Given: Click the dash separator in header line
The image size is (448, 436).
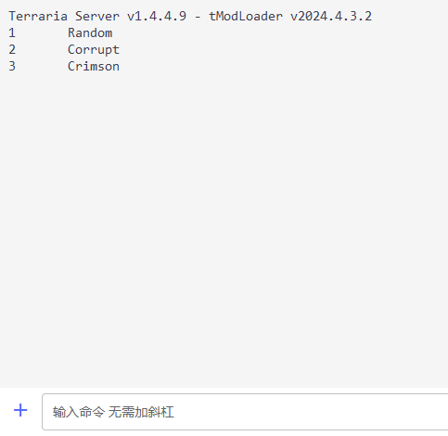Looking at the screenshot, I should pyautogui.click(x=198, y=17).
